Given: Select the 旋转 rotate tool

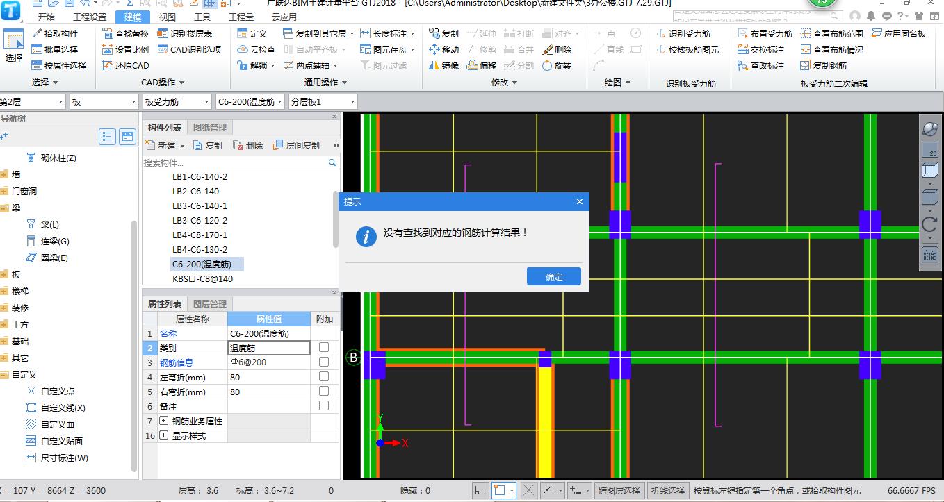Looking at the screenshot, I should (x=556, y=65).
